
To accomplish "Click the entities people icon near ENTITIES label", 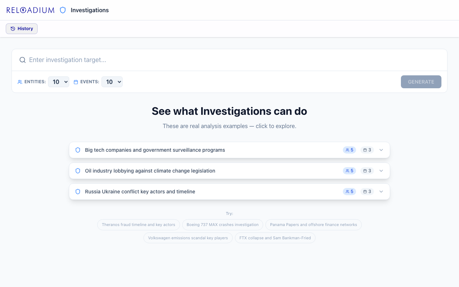I will (20, 82).
